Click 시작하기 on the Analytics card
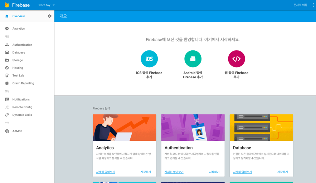This screenshot has height=183, width=316. pos(146,172)
